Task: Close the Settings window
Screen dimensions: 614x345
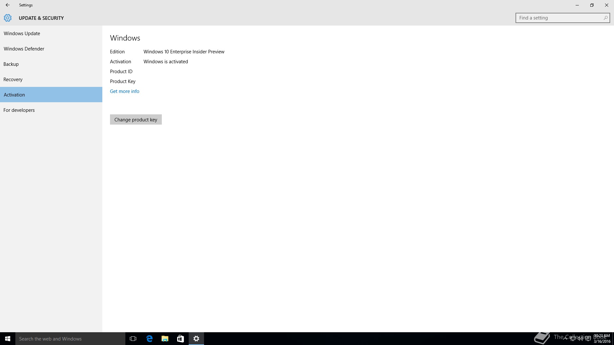Action: pos(607,5)
